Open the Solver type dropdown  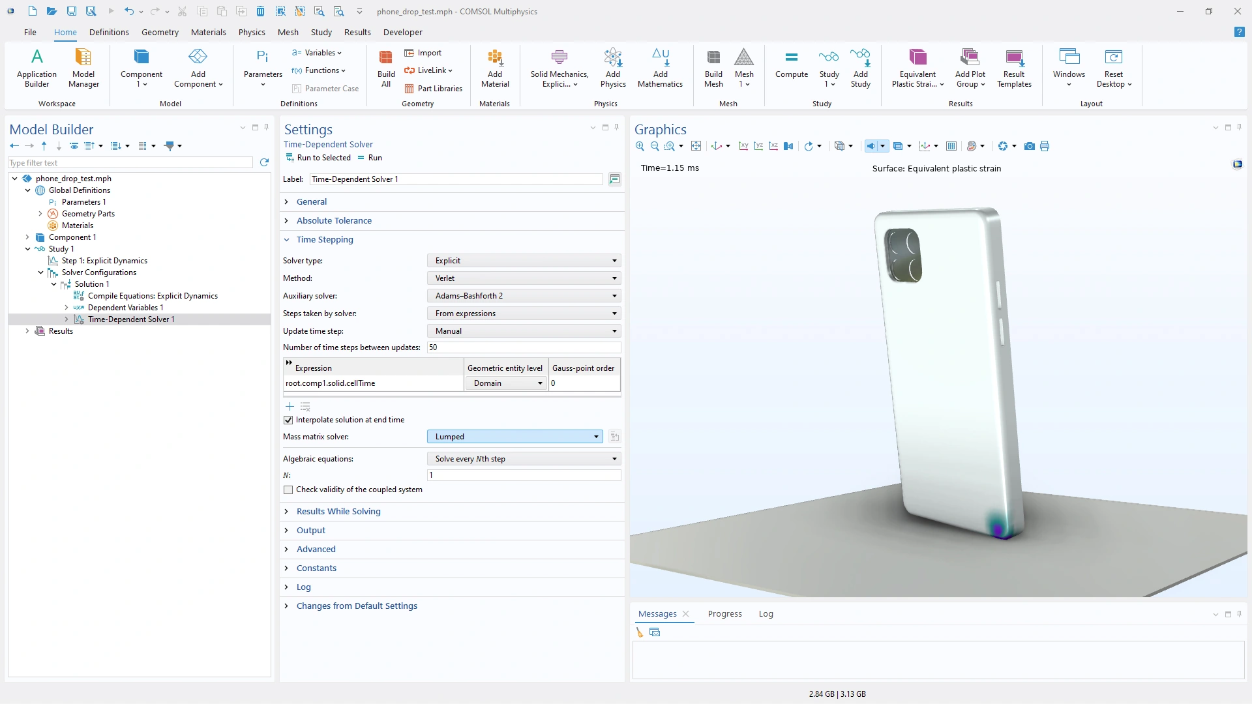pyautogui.click(x=524, y=261)
